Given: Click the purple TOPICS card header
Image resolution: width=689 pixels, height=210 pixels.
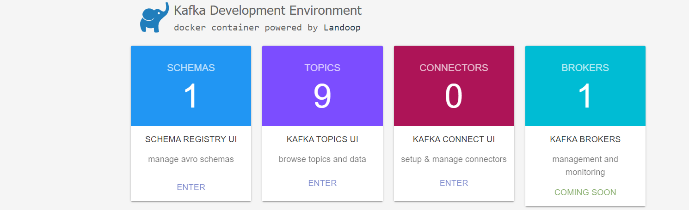Looking at the screenshot, I should (x=322, y=68).
